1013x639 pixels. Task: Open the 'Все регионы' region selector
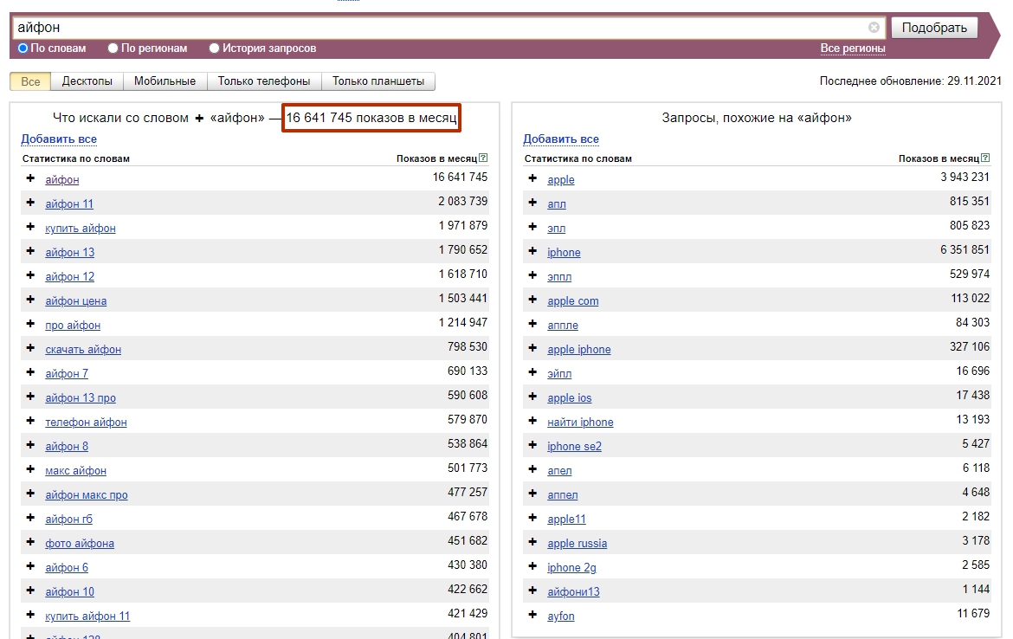tap(853, 48)
